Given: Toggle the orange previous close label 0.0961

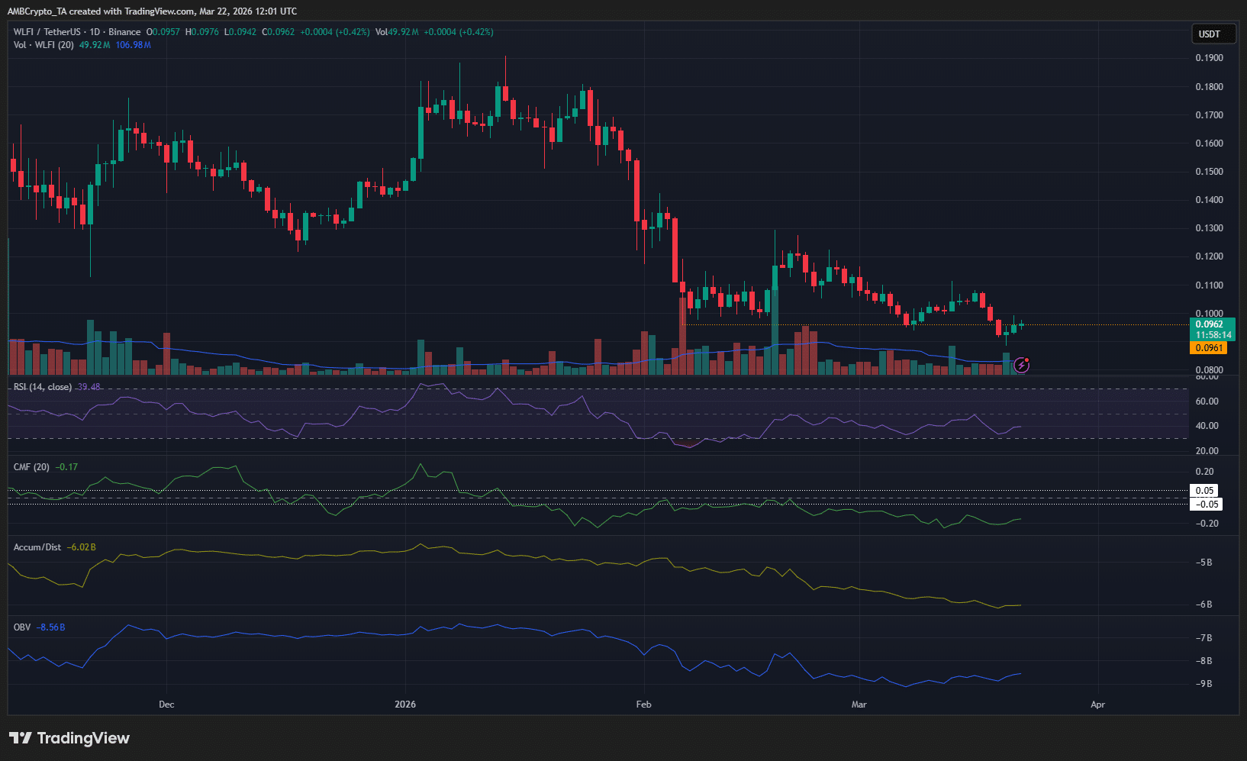Looking at the screenshot, I should [1209, 347].
